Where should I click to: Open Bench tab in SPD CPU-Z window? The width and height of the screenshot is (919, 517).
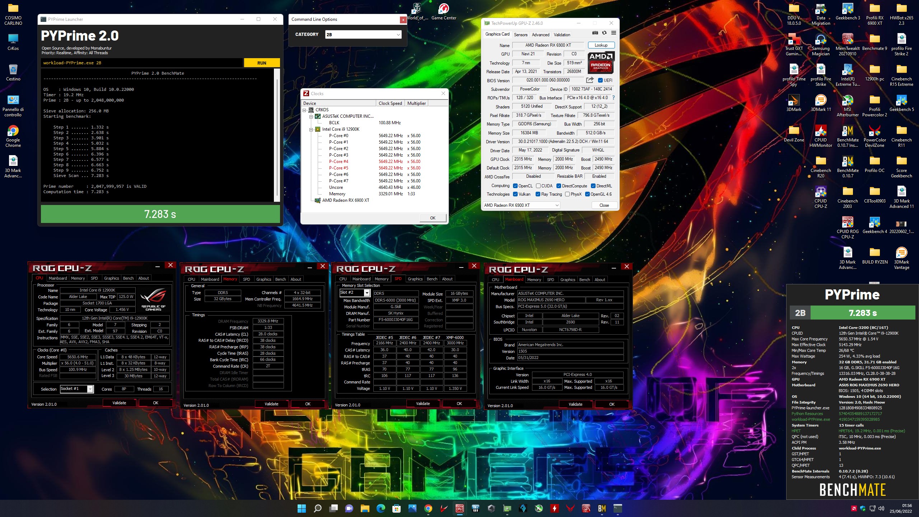432,279
